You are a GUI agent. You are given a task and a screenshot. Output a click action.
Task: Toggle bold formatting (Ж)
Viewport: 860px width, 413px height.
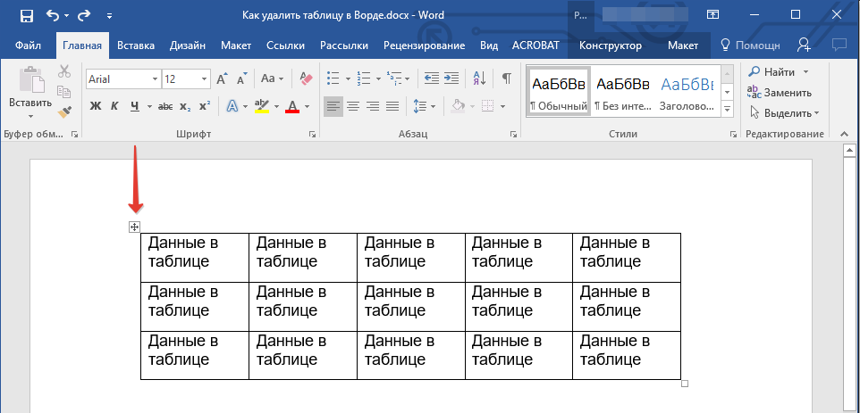[x=96, y=106]
